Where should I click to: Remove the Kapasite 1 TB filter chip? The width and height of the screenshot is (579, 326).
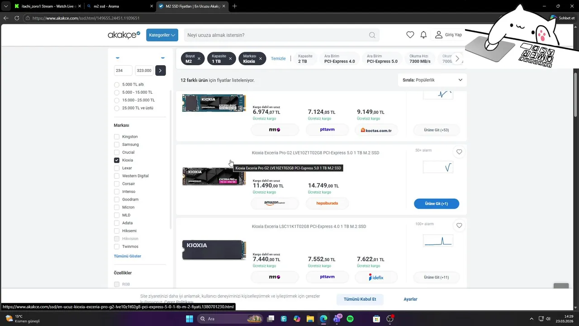click(230, 59)
